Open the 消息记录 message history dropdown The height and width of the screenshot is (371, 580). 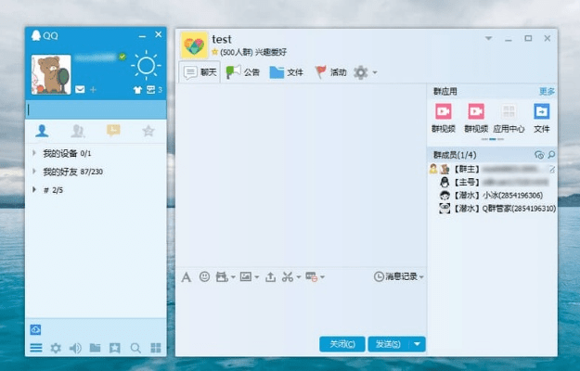pos(399,276)
